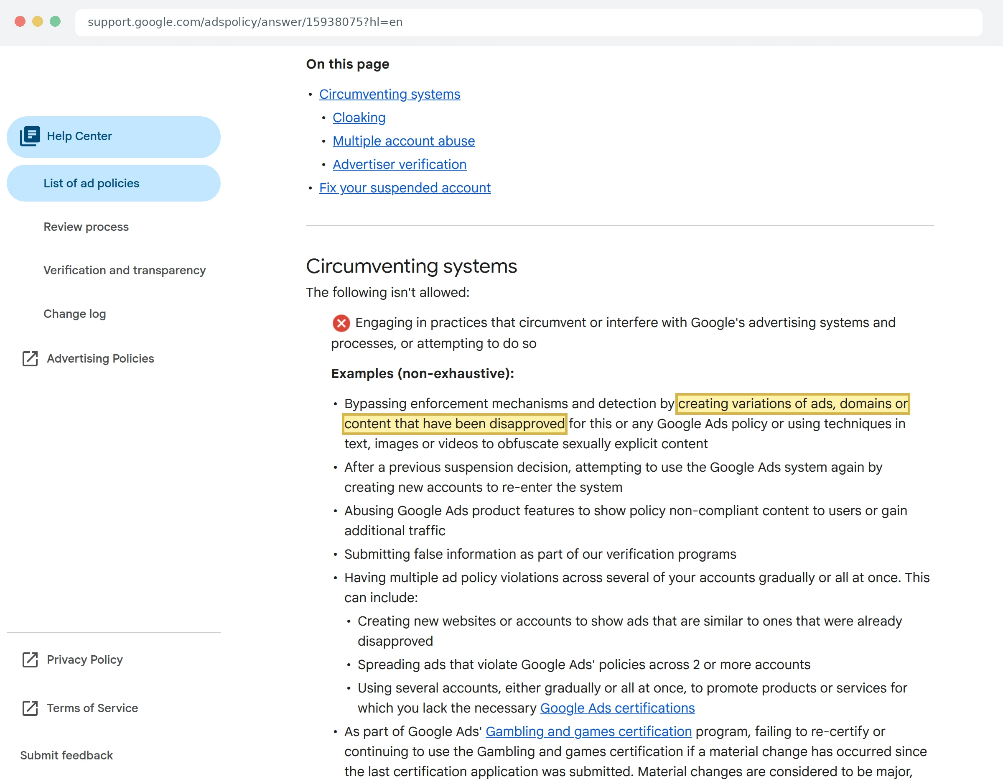The width and height of the screenshot is (1003, 782).
Task: Jump to Circumventing systems section link
Action: click(x=389, y=94)
